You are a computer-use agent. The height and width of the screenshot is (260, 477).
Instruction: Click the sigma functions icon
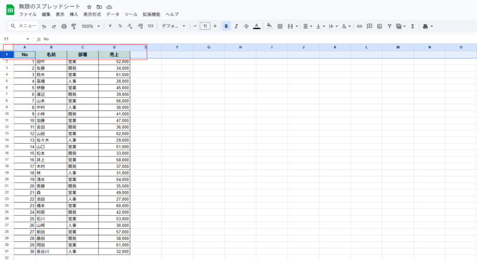[412, 27]
